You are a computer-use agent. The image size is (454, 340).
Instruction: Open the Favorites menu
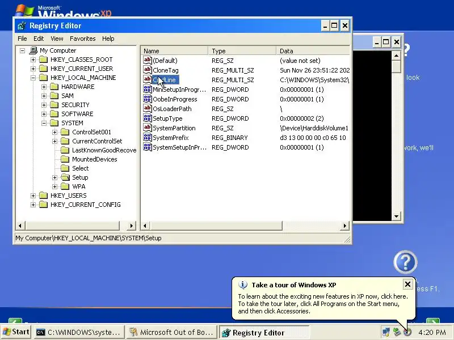click(82, 39)
